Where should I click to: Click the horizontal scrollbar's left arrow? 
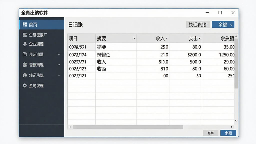point(70,127)
